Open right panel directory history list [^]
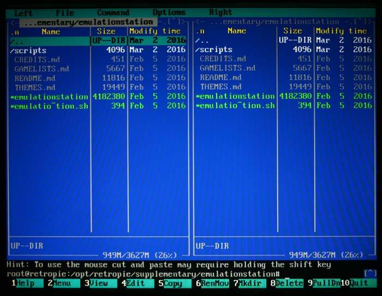This screenshot has height=296, width=382. (360, 22)
